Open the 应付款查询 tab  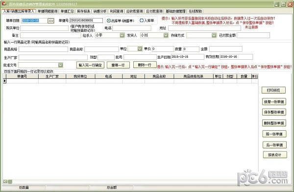pyautogui.click(x=154, y=11)
